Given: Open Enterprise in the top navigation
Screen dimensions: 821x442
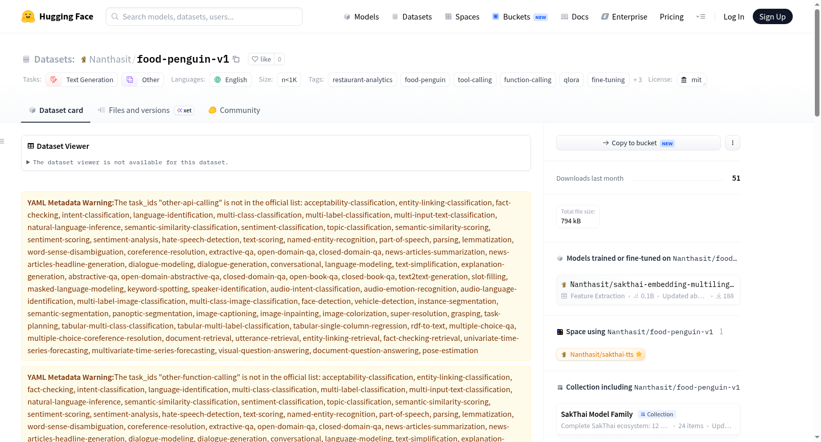Looking at the screenshot, I should [x=624, y=16].
